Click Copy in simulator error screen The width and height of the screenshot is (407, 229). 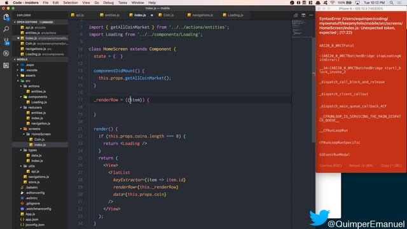tap(391, 165)
